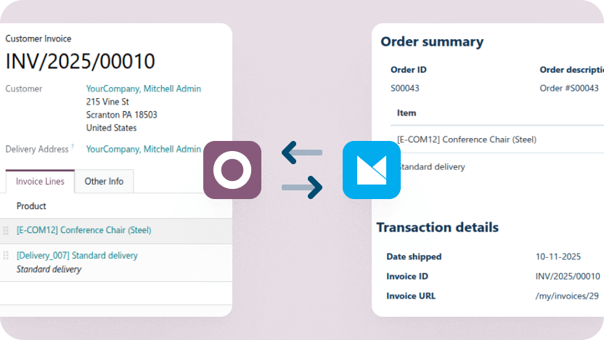This screenshot has height=340, width=604.
Task: Open the [E-COM12] Conference Chair invoice product
Action: [x=83, y=230]
